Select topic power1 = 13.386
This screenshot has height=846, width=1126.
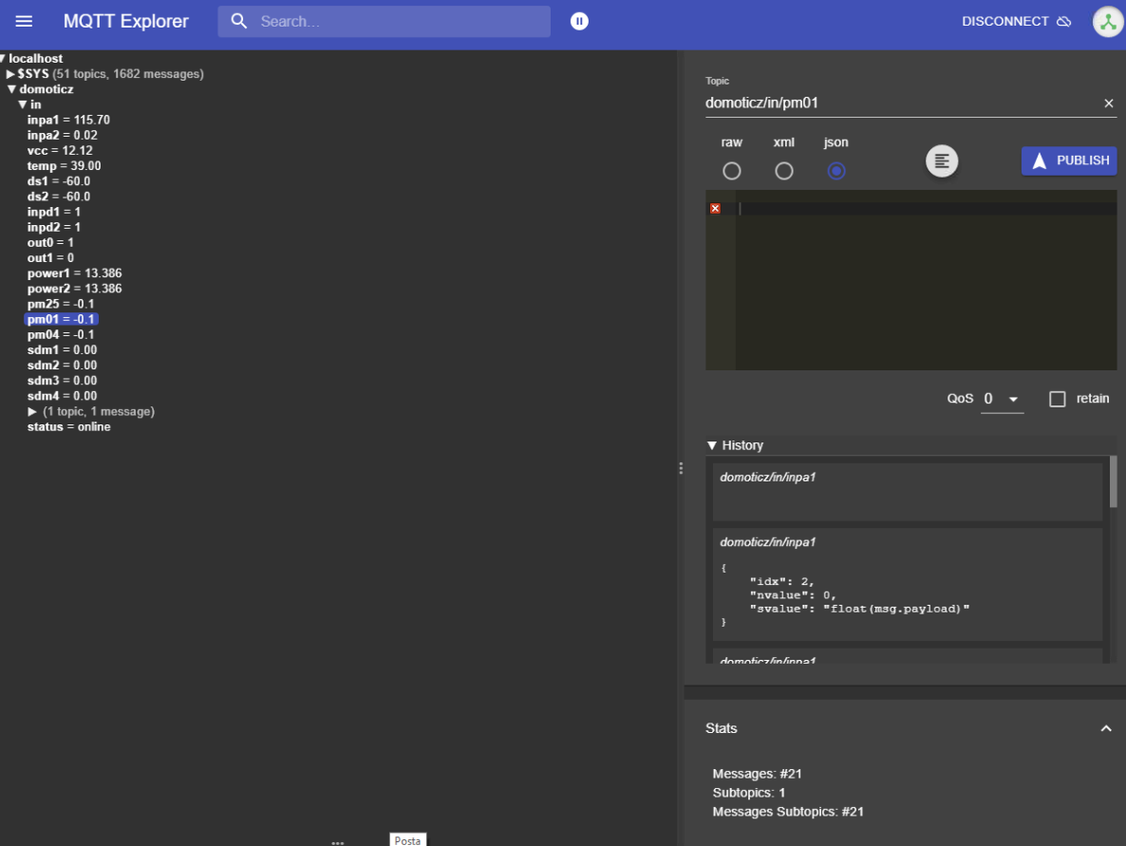(75, 273)
